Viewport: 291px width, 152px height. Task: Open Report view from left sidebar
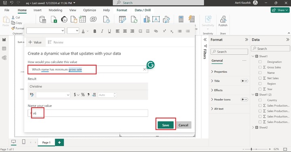point(4,40)
